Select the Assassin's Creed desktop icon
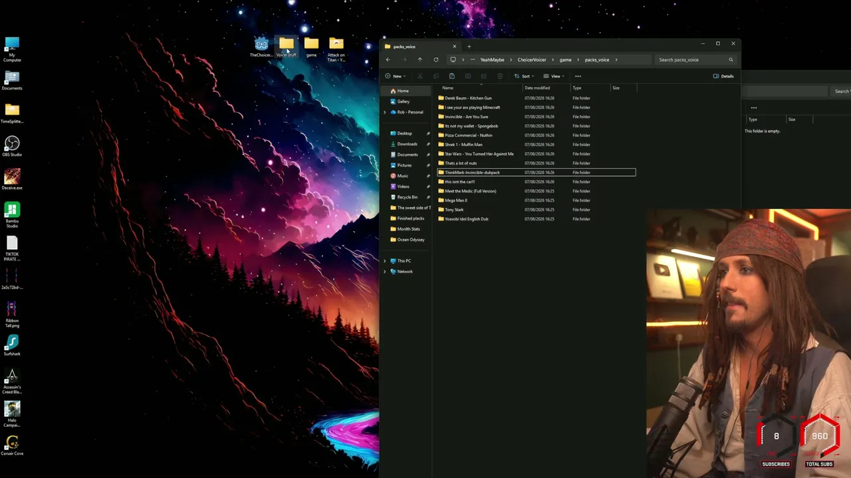 (12, 381)
